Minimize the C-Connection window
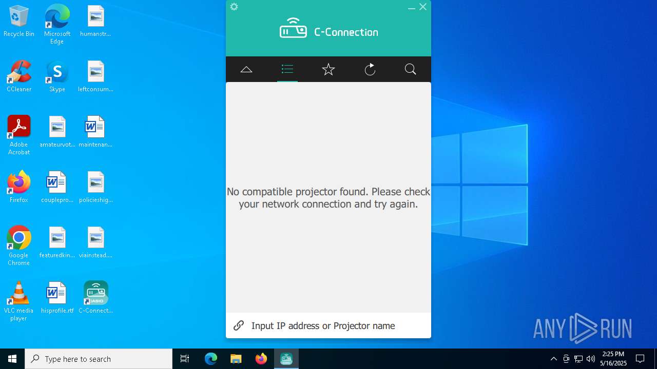The image size is (657, 369). tap(412, 7)
